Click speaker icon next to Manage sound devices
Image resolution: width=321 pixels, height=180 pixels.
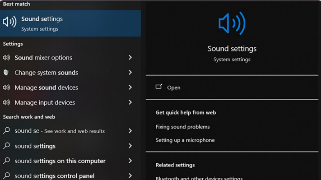(x=6, y=88)
